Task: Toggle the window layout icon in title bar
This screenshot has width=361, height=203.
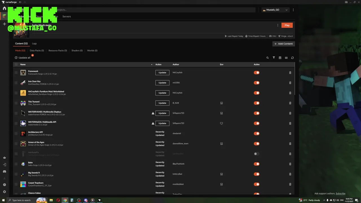Action: (346, 2)
